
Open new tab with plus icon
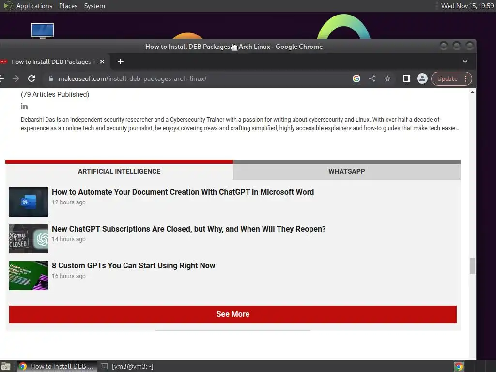[121, 62]
